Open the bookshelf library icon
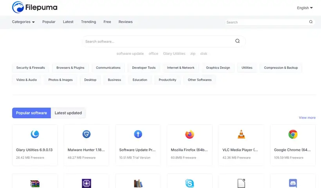This screenshot has width=321, height=188. tap(138, 183)
